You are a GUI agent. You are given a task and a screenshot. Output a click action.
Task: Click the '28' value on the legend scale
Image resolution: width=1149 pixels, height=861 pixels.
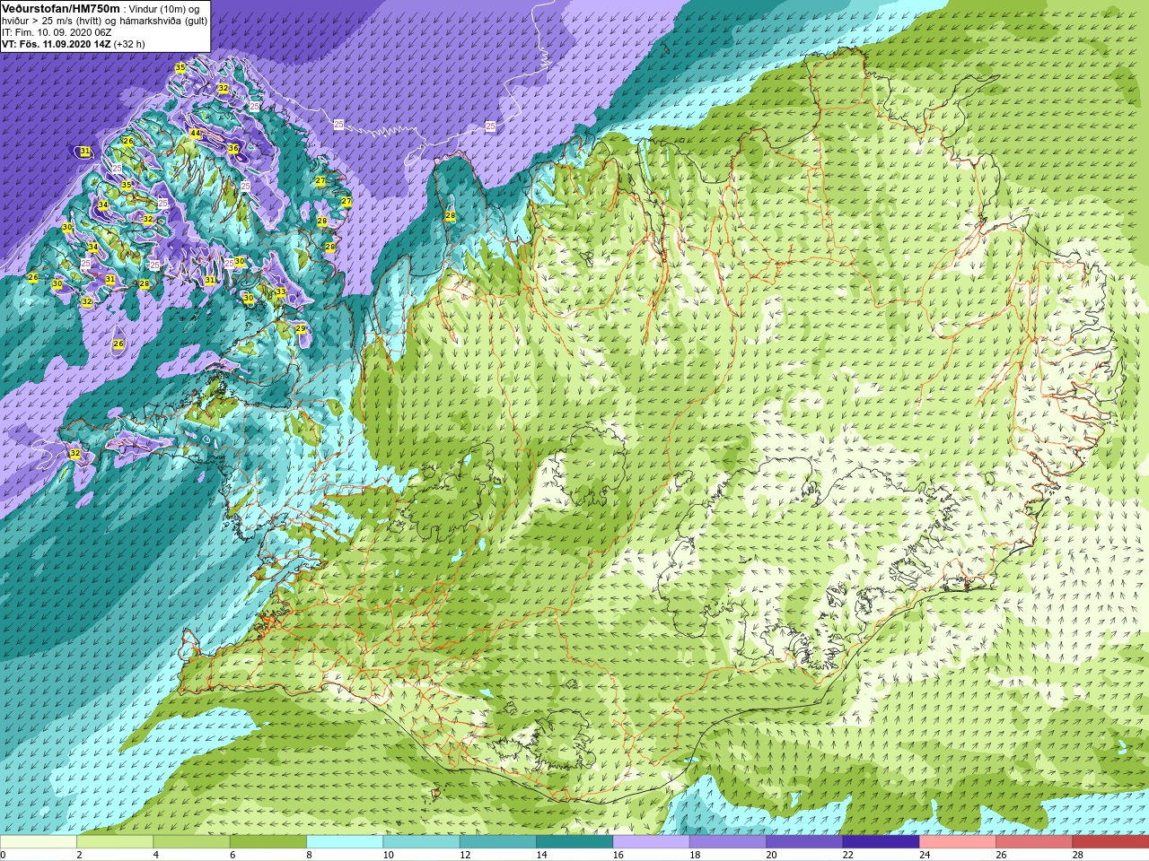(x=1077, y=855)
